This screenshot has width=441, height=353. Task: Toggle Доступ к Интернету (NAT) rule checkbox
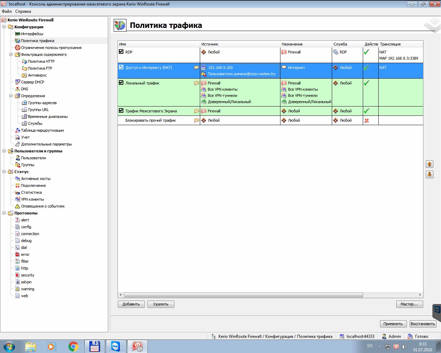pyautogui.click(x=121, y=67)
